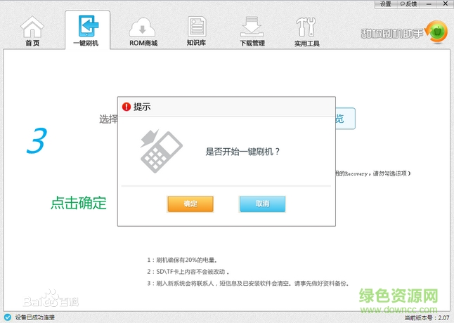
Task: Click the device connected checkmark icon
Action: pyautogui.click(x=7, y=317)
